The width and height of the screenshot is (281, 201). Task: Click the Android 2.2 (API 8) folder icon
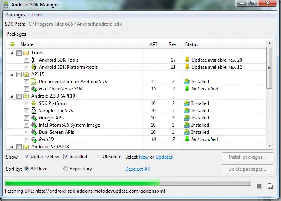pyautogui.click(x=26, y=147)
